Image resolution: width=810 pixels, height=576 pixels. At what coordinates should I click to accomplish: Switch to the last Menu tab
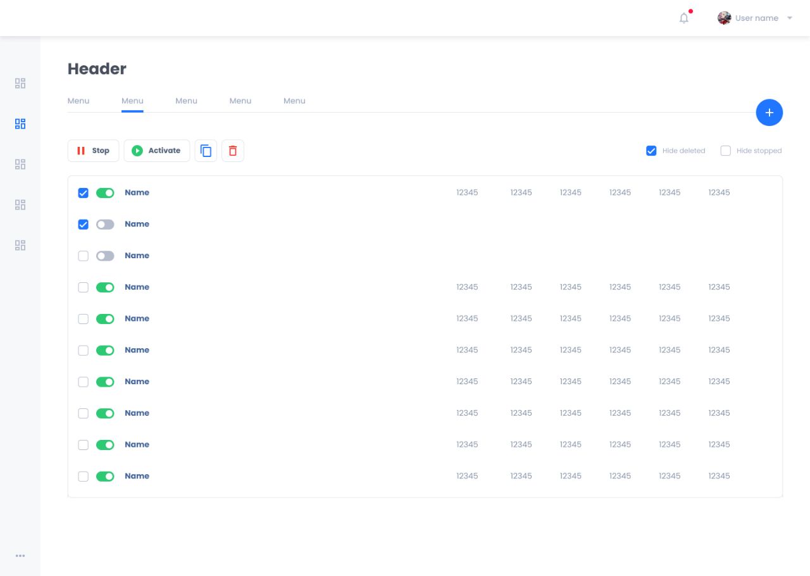[x=294, y=101]
